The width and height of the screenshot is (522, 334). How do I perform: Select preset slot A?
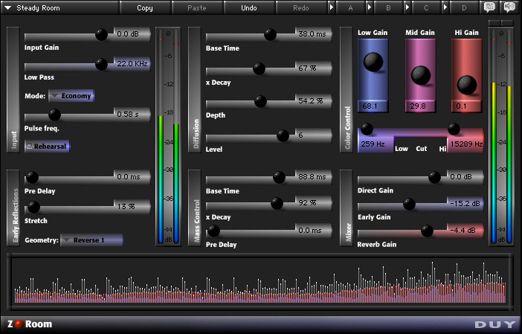350,7
